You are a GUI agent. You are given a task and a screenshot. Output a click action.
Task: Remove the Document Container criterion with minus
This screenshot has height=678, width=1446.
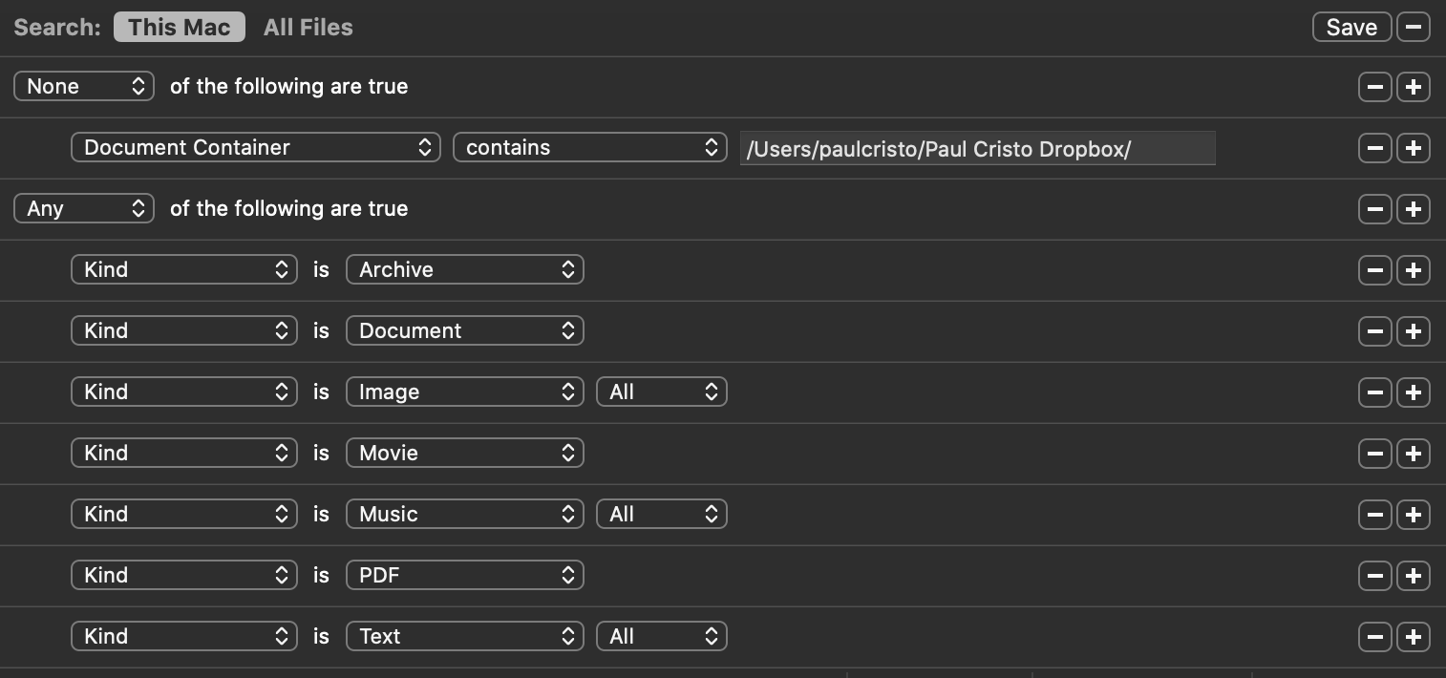[x=1374, y=148]
